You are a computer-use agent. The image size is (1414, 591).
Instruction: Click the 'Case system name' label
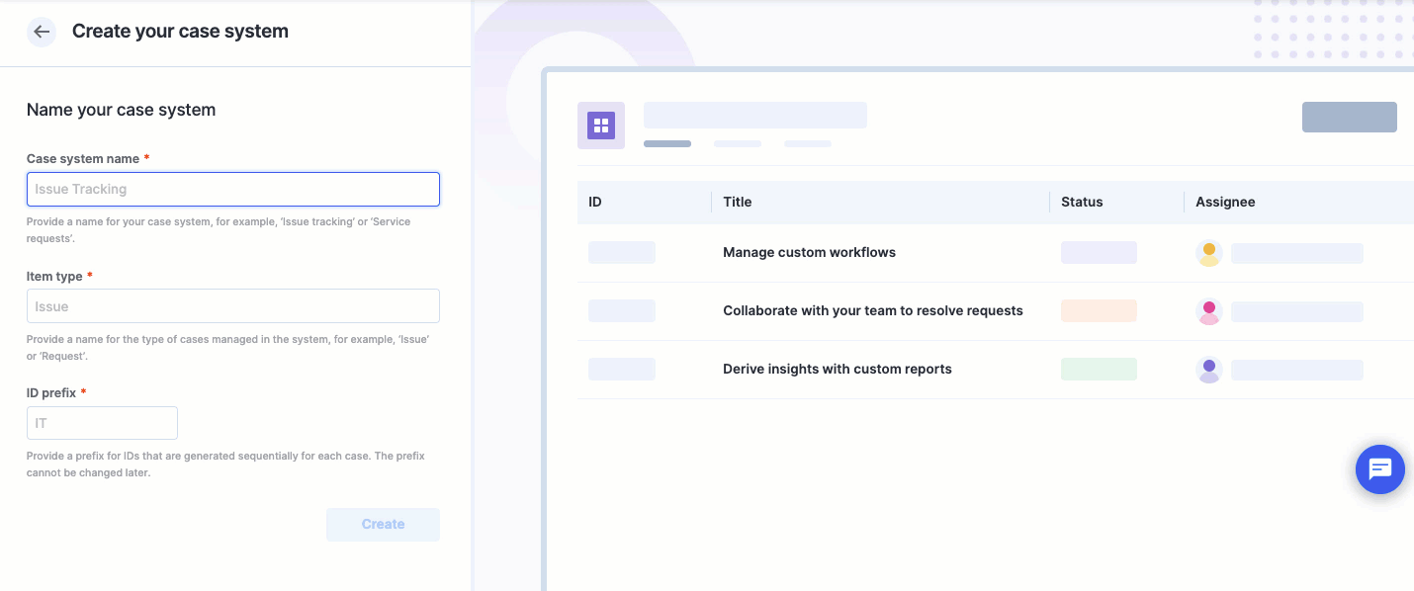point(83,158)
